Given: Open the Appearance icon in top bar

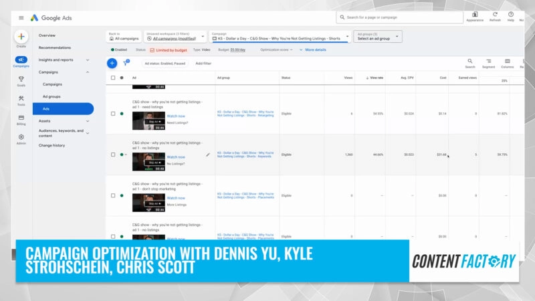Looking at the screenshot, I should tap(475, 14).
